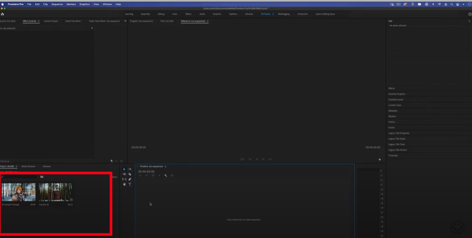472x238 pixels.
Task: Open the Sequence menu
Action: 57,4
